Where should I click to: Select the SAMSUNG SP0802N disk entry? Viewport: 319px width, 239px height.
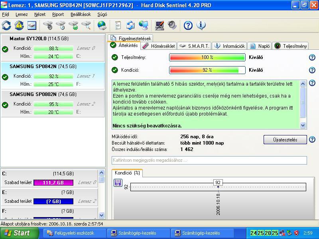coord(53,104)
